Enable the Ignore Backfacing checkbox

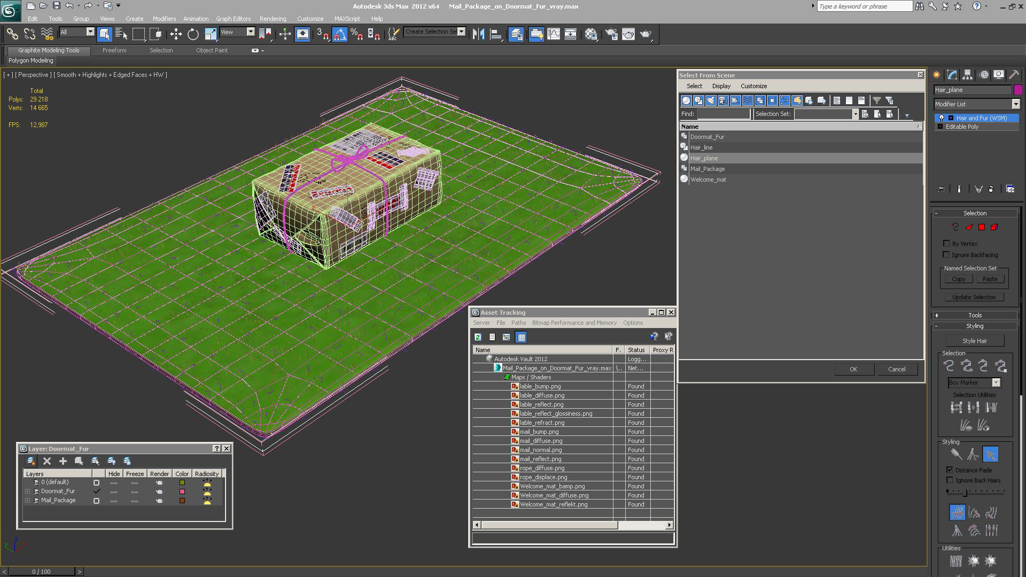coord(947,254)
